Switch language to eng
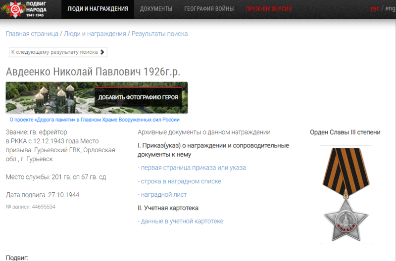Viewport: 396px width, 261px height. (390, 9)
